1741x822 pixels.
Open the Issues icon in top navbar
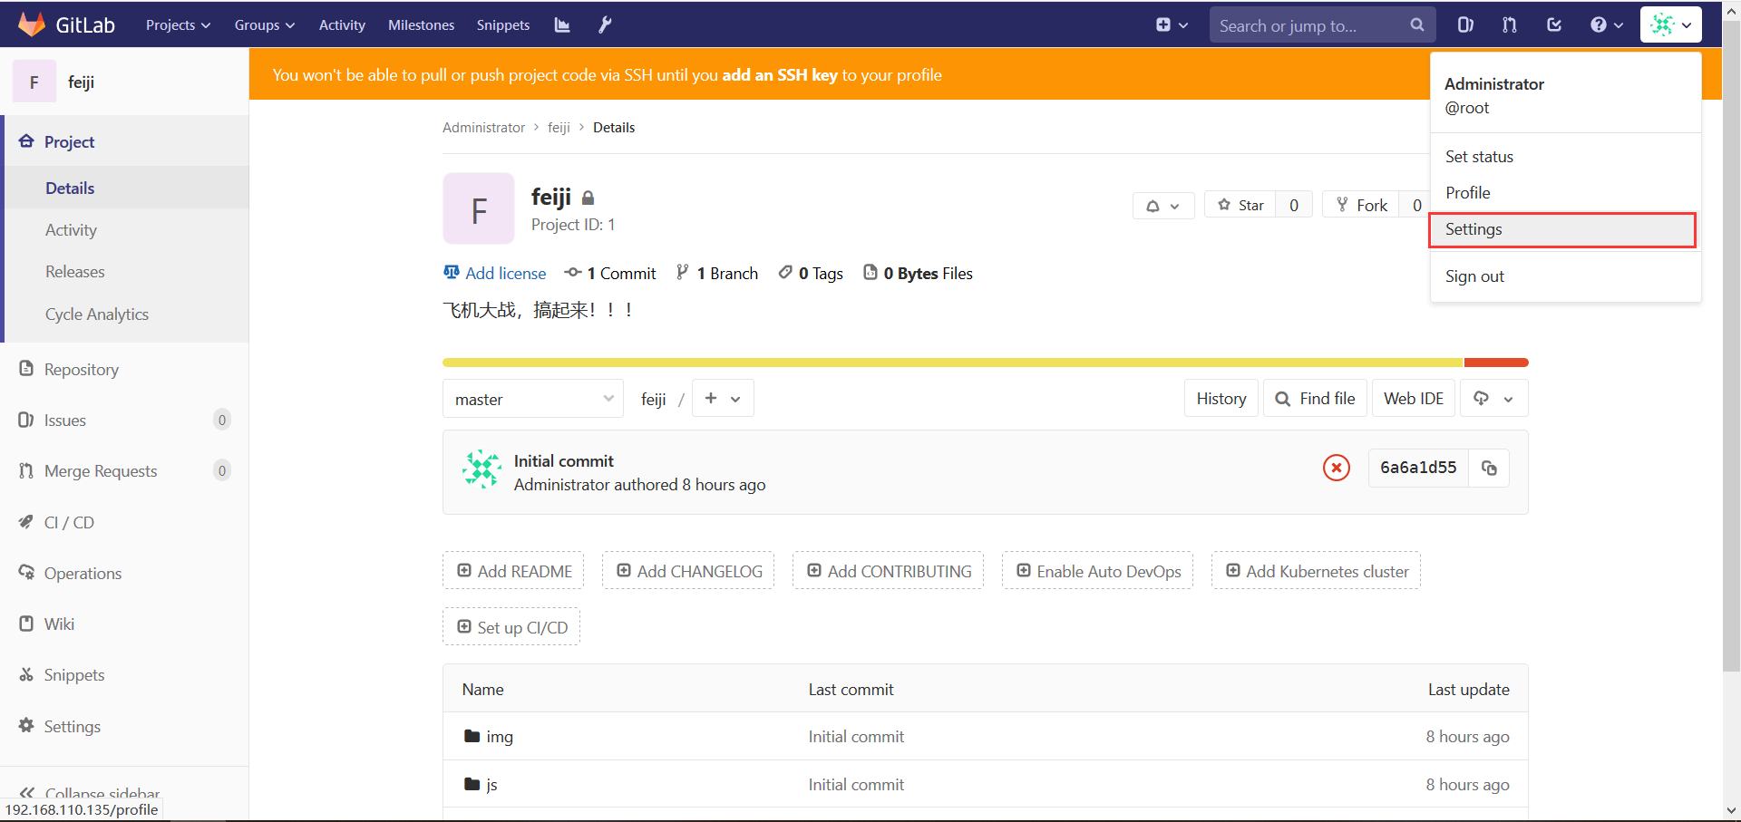(x=1465, y=24)
